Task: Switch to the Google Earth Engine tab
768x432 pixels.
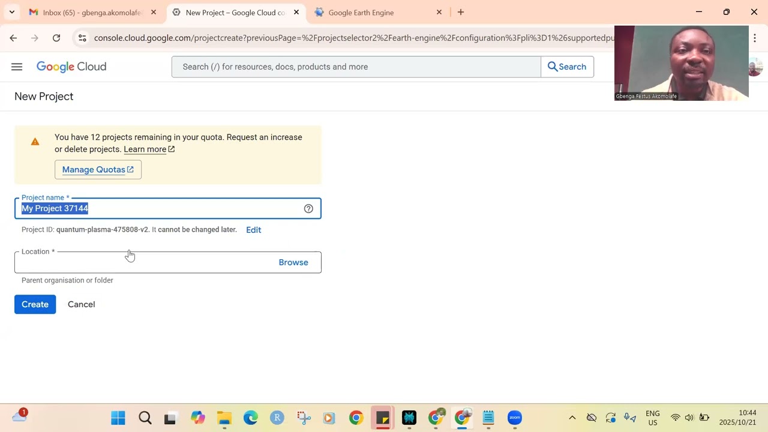Action: (377, 12)
